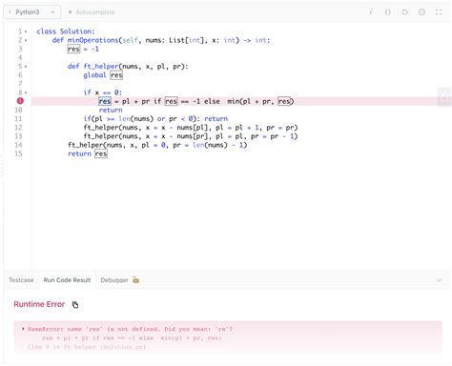Click 'List[int]' type hint on line 2
The height and width of the screenshot is (366, 452).
click(x=186, y=40)
